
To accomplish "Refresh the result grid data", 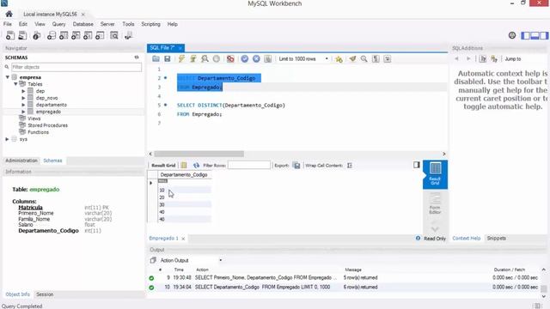I will [x=196, y=165].
